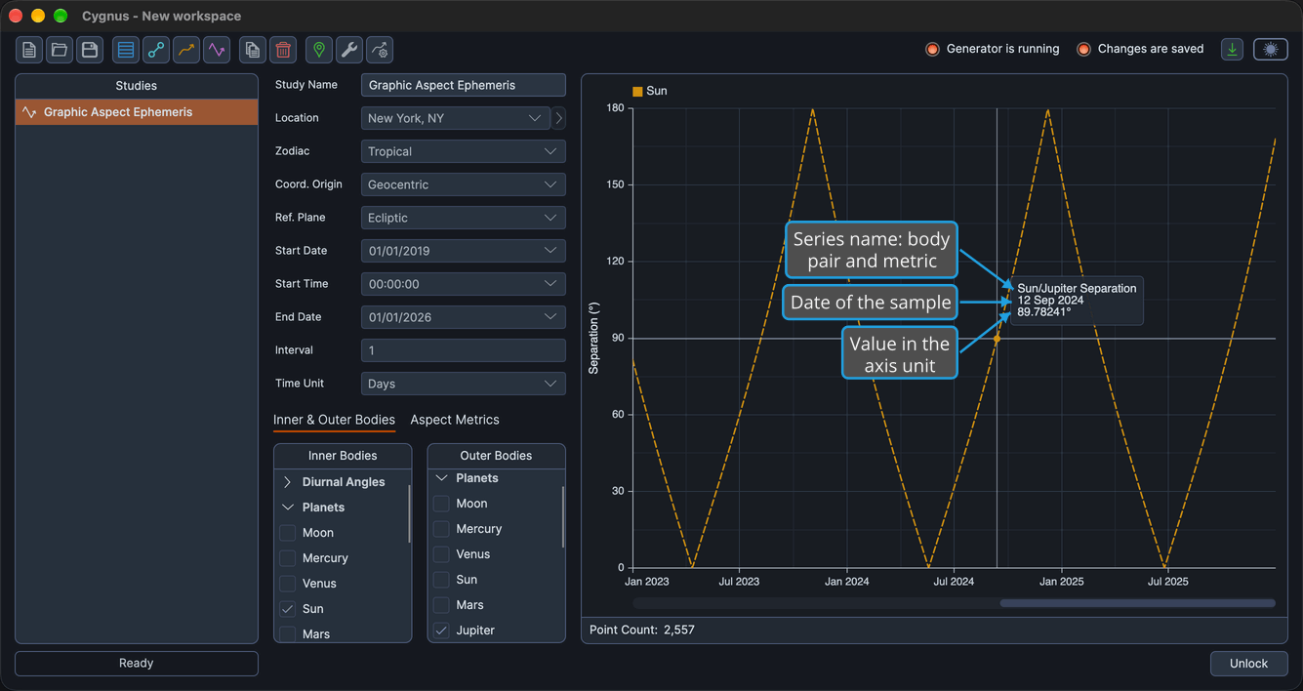The height and width of the screenshot is (691, 1303).
Task: Click the chart's horizontal scrollbar thumb
Action: (1137, 603)
